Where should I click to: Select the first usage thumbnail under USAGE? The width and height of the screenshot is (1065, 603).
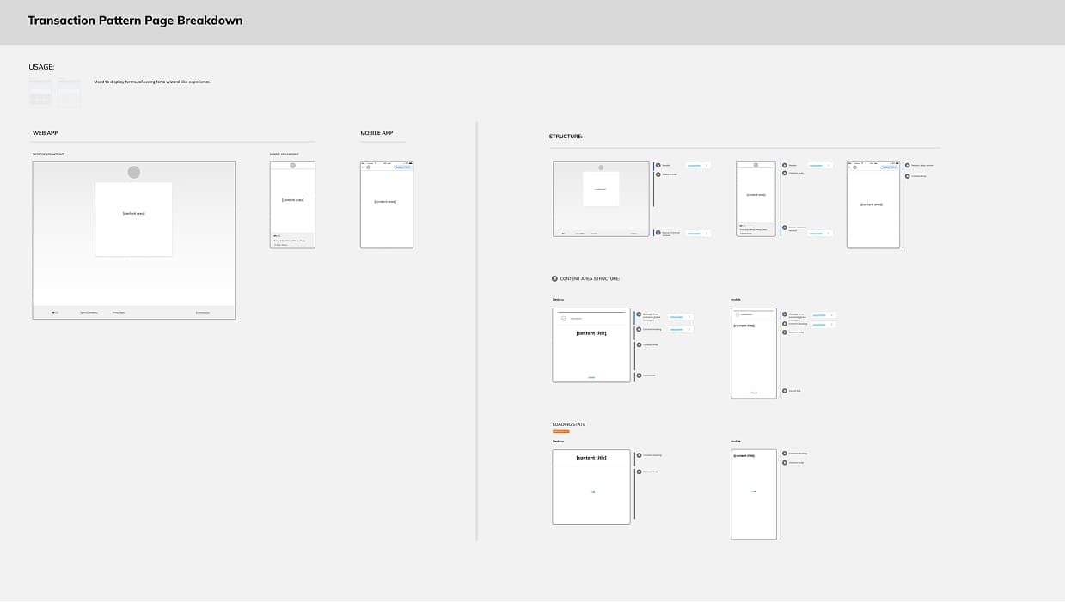click(40, 94)
